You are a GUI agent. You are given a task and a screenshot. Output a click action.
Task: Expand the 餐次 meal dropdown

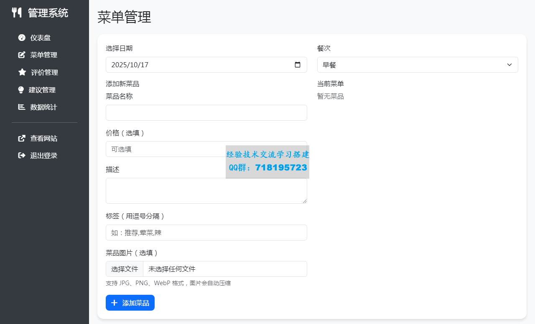[417, 65]
